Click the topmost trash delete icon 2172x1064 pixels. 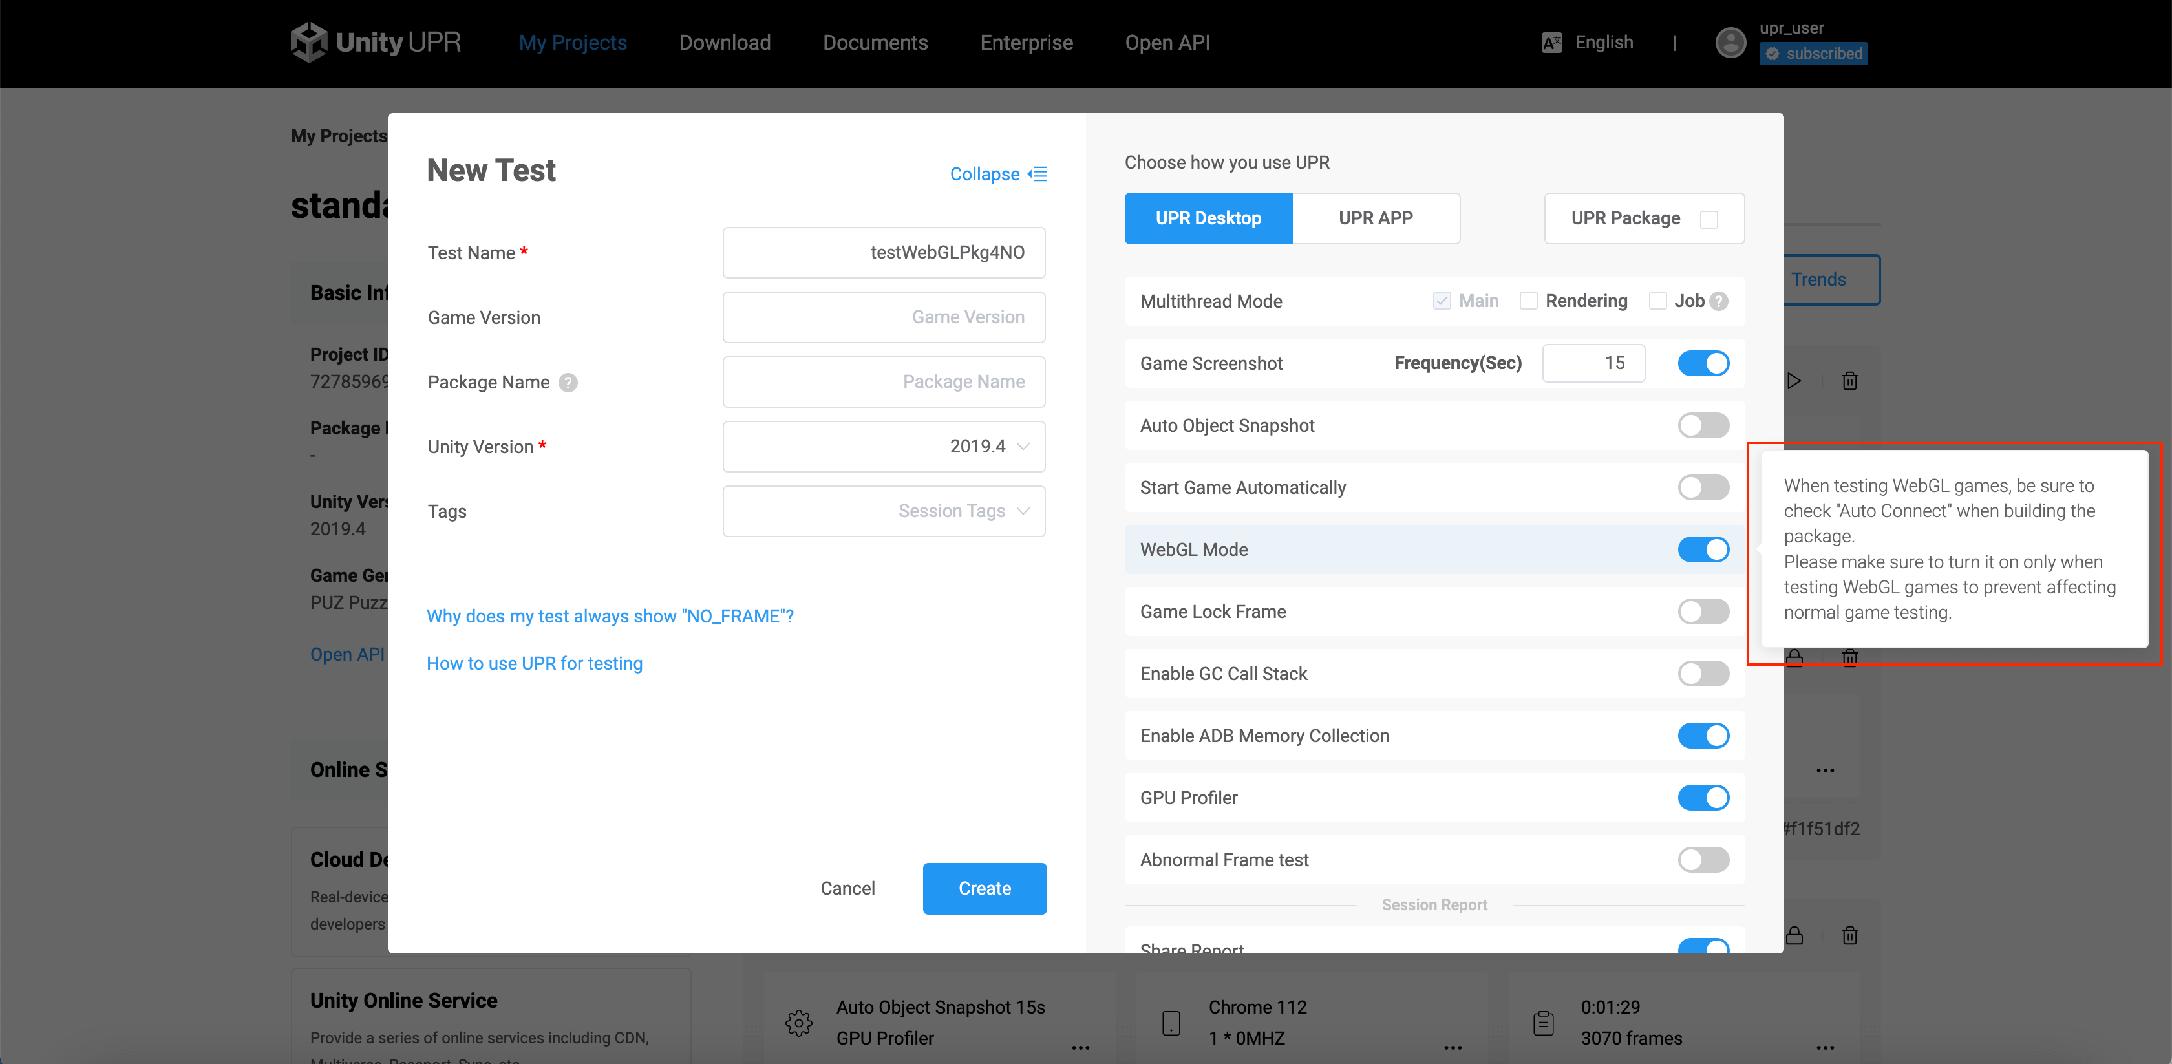[x=1850, y=381]
